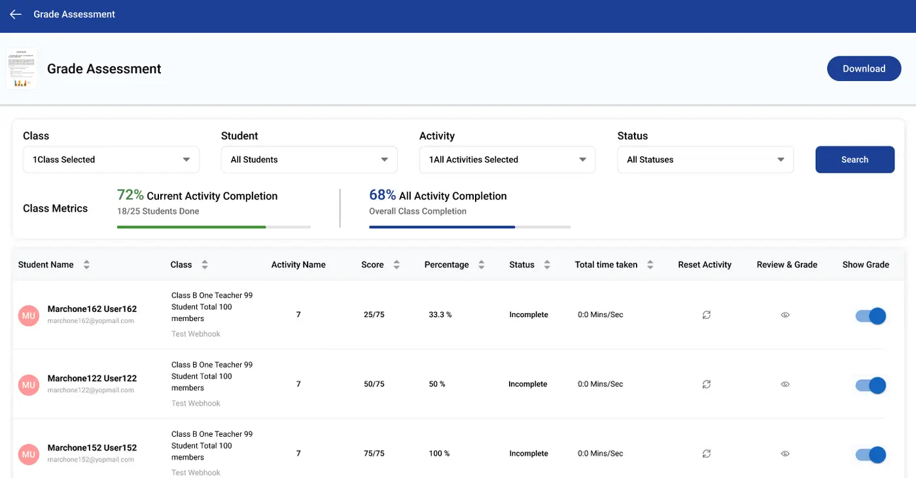Reset activity for Marchone152 User152

[x=707, y=454]
